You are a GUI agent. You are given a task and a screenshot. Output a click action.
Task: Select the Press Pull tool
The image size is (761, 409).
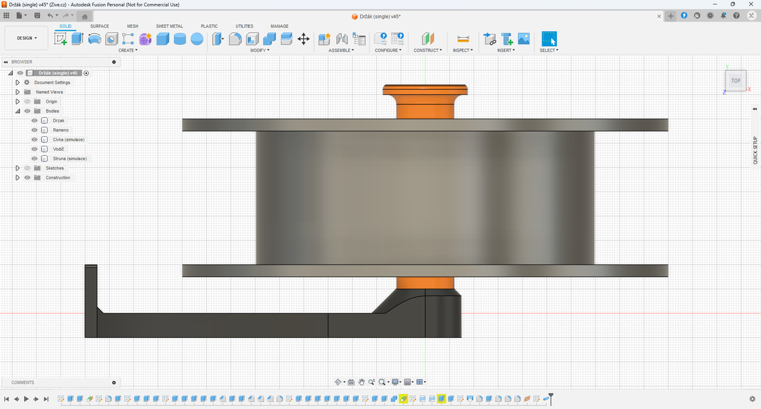pyautogui.click(x=218, y=39)
